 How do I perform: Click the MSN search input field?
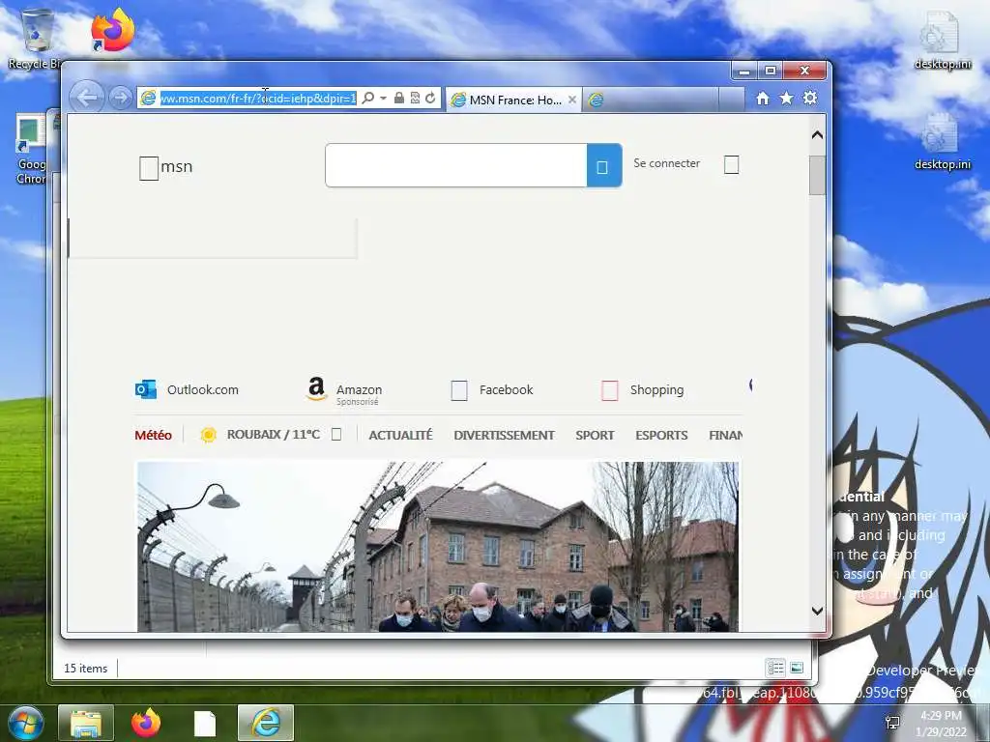coord(456,165)
